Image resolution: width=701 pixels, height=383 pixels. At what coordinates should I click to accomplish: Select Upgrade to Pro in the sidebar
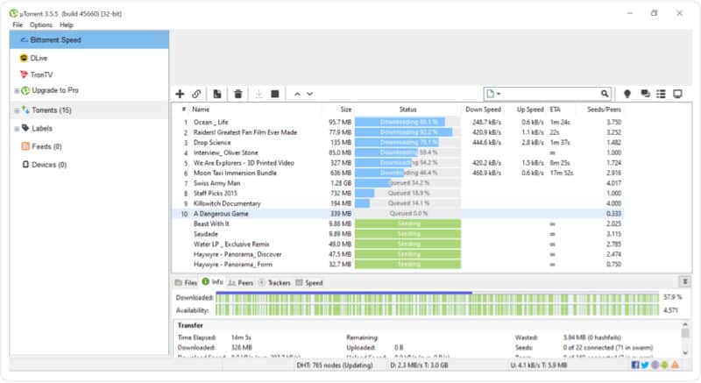click(54, 90)
